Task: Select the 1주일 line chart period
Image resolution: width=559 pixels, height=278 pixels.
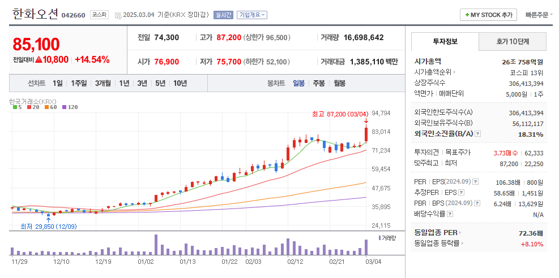Action: 78,84
